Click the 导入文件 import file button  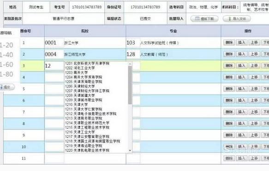[x=237, y=19]
